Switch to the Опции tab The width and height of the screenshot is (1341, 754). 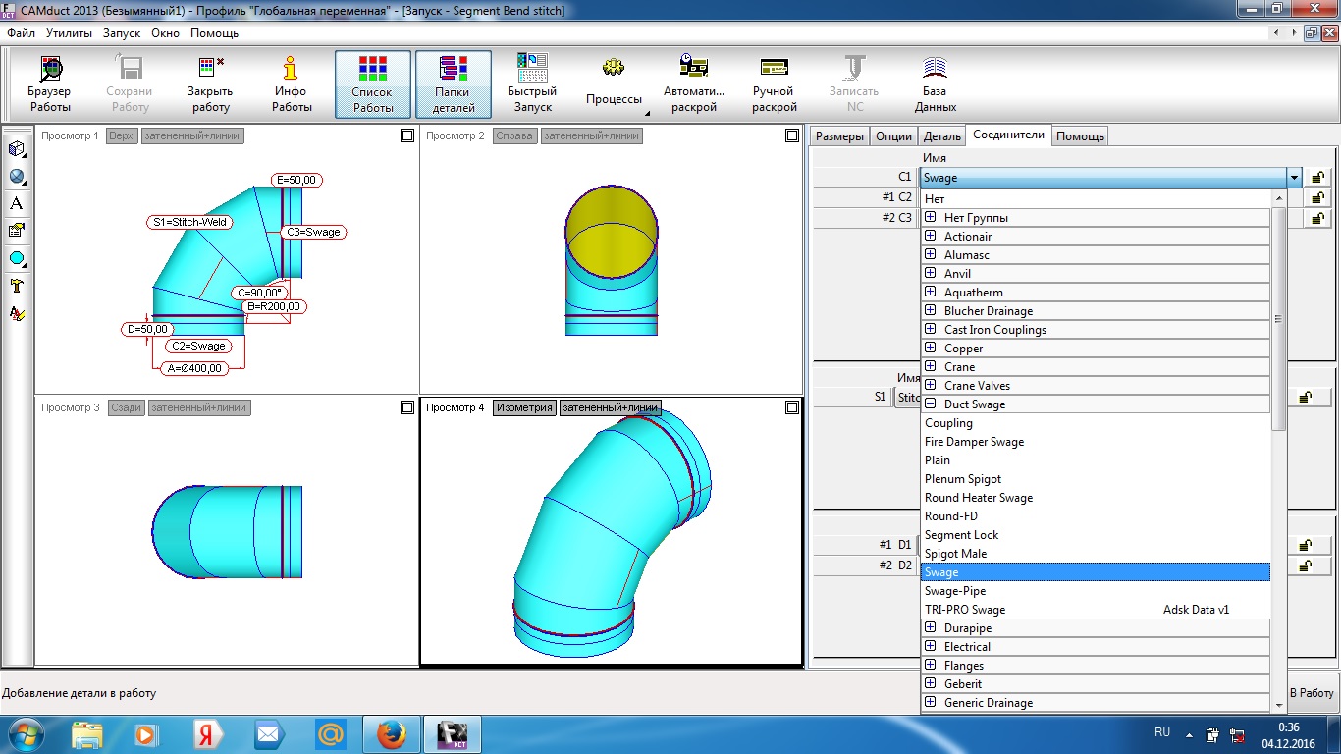[x=893, y=136]
